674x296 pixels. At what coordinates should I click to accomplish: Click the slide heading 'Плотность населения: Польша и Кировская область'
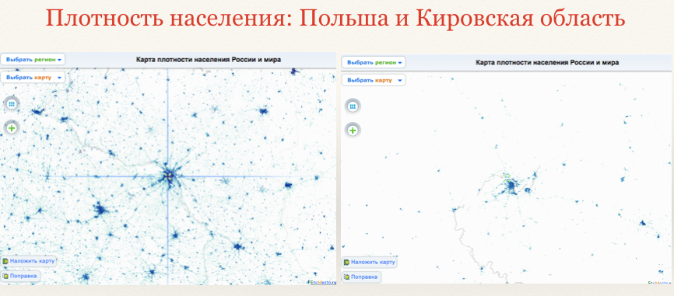(335, 19)
